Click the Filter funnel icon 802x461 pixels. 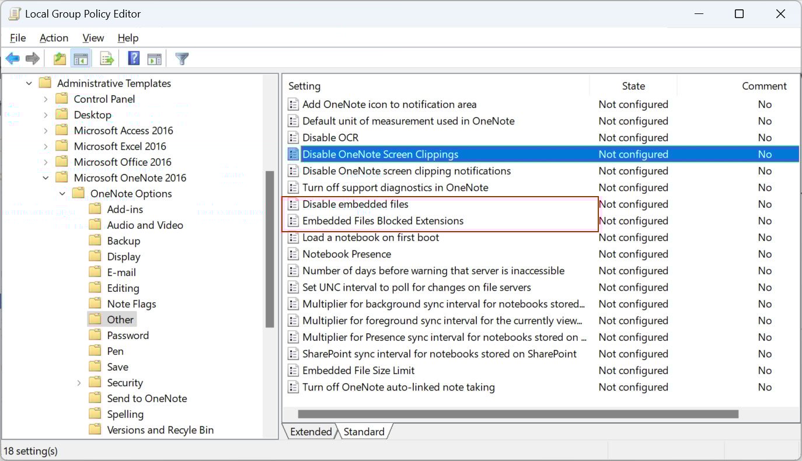[182, 58]
